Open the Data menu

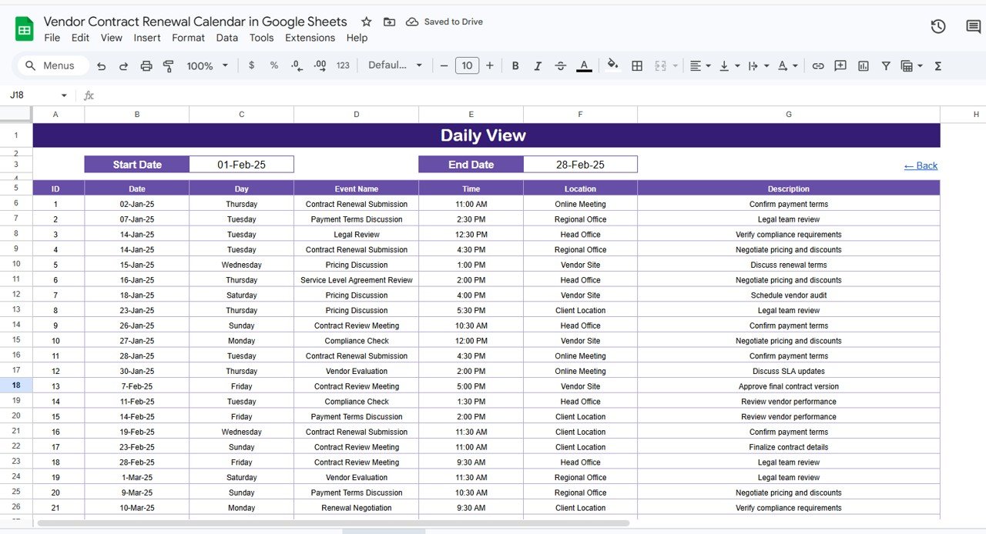tap(226, 38)
